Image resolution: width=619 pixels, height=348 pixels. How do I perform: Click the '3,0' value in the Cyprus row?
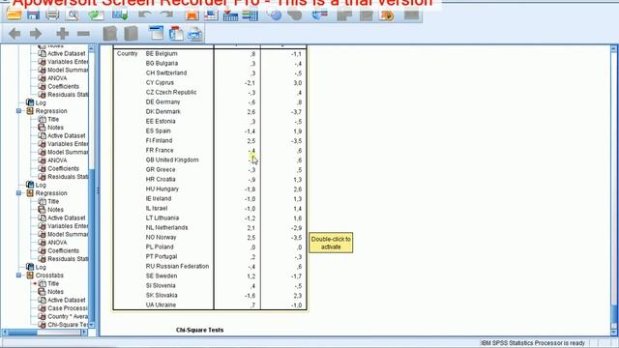pos(297,83)
